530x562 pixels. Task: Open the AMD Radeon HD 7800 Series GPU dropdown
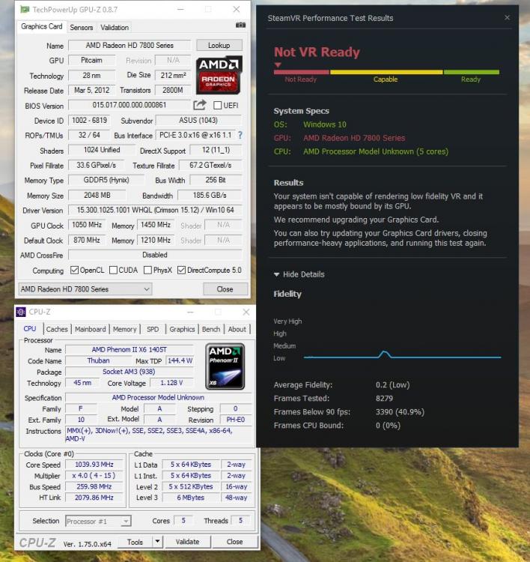point(85,289)
